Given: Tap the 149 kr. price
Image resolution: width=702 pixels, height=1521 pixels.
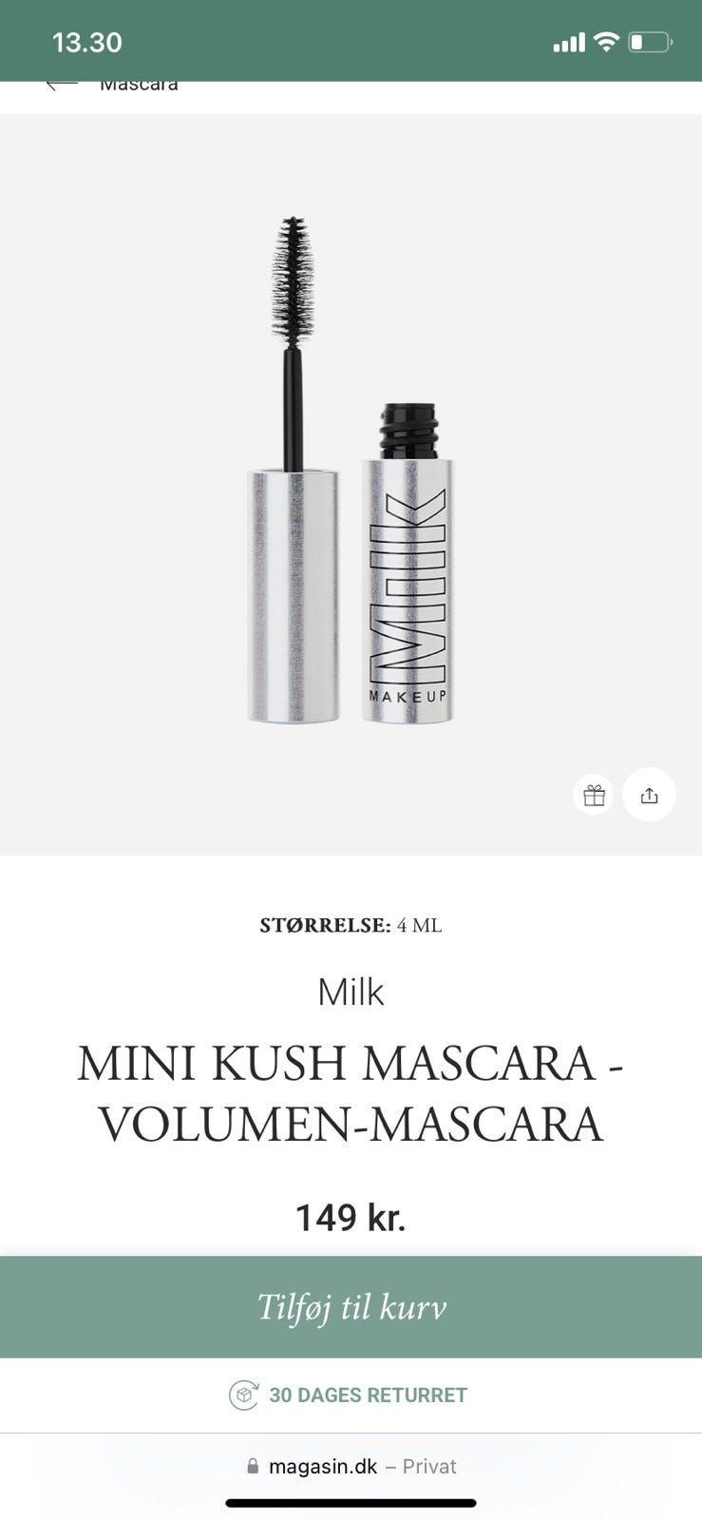Looking at the screenshot, I should click(351, 1218).
